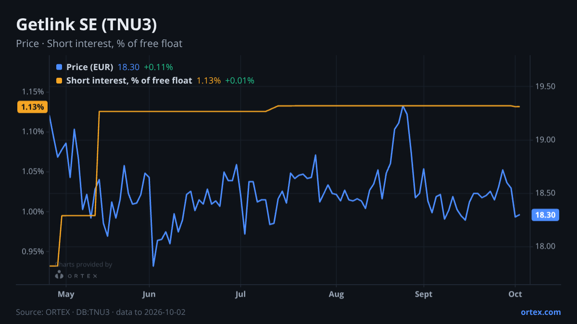Image resolution: width=577 pixels, height=324 pixels.
Task: Click the 1.10% left axis label
Action: (33, 132)
